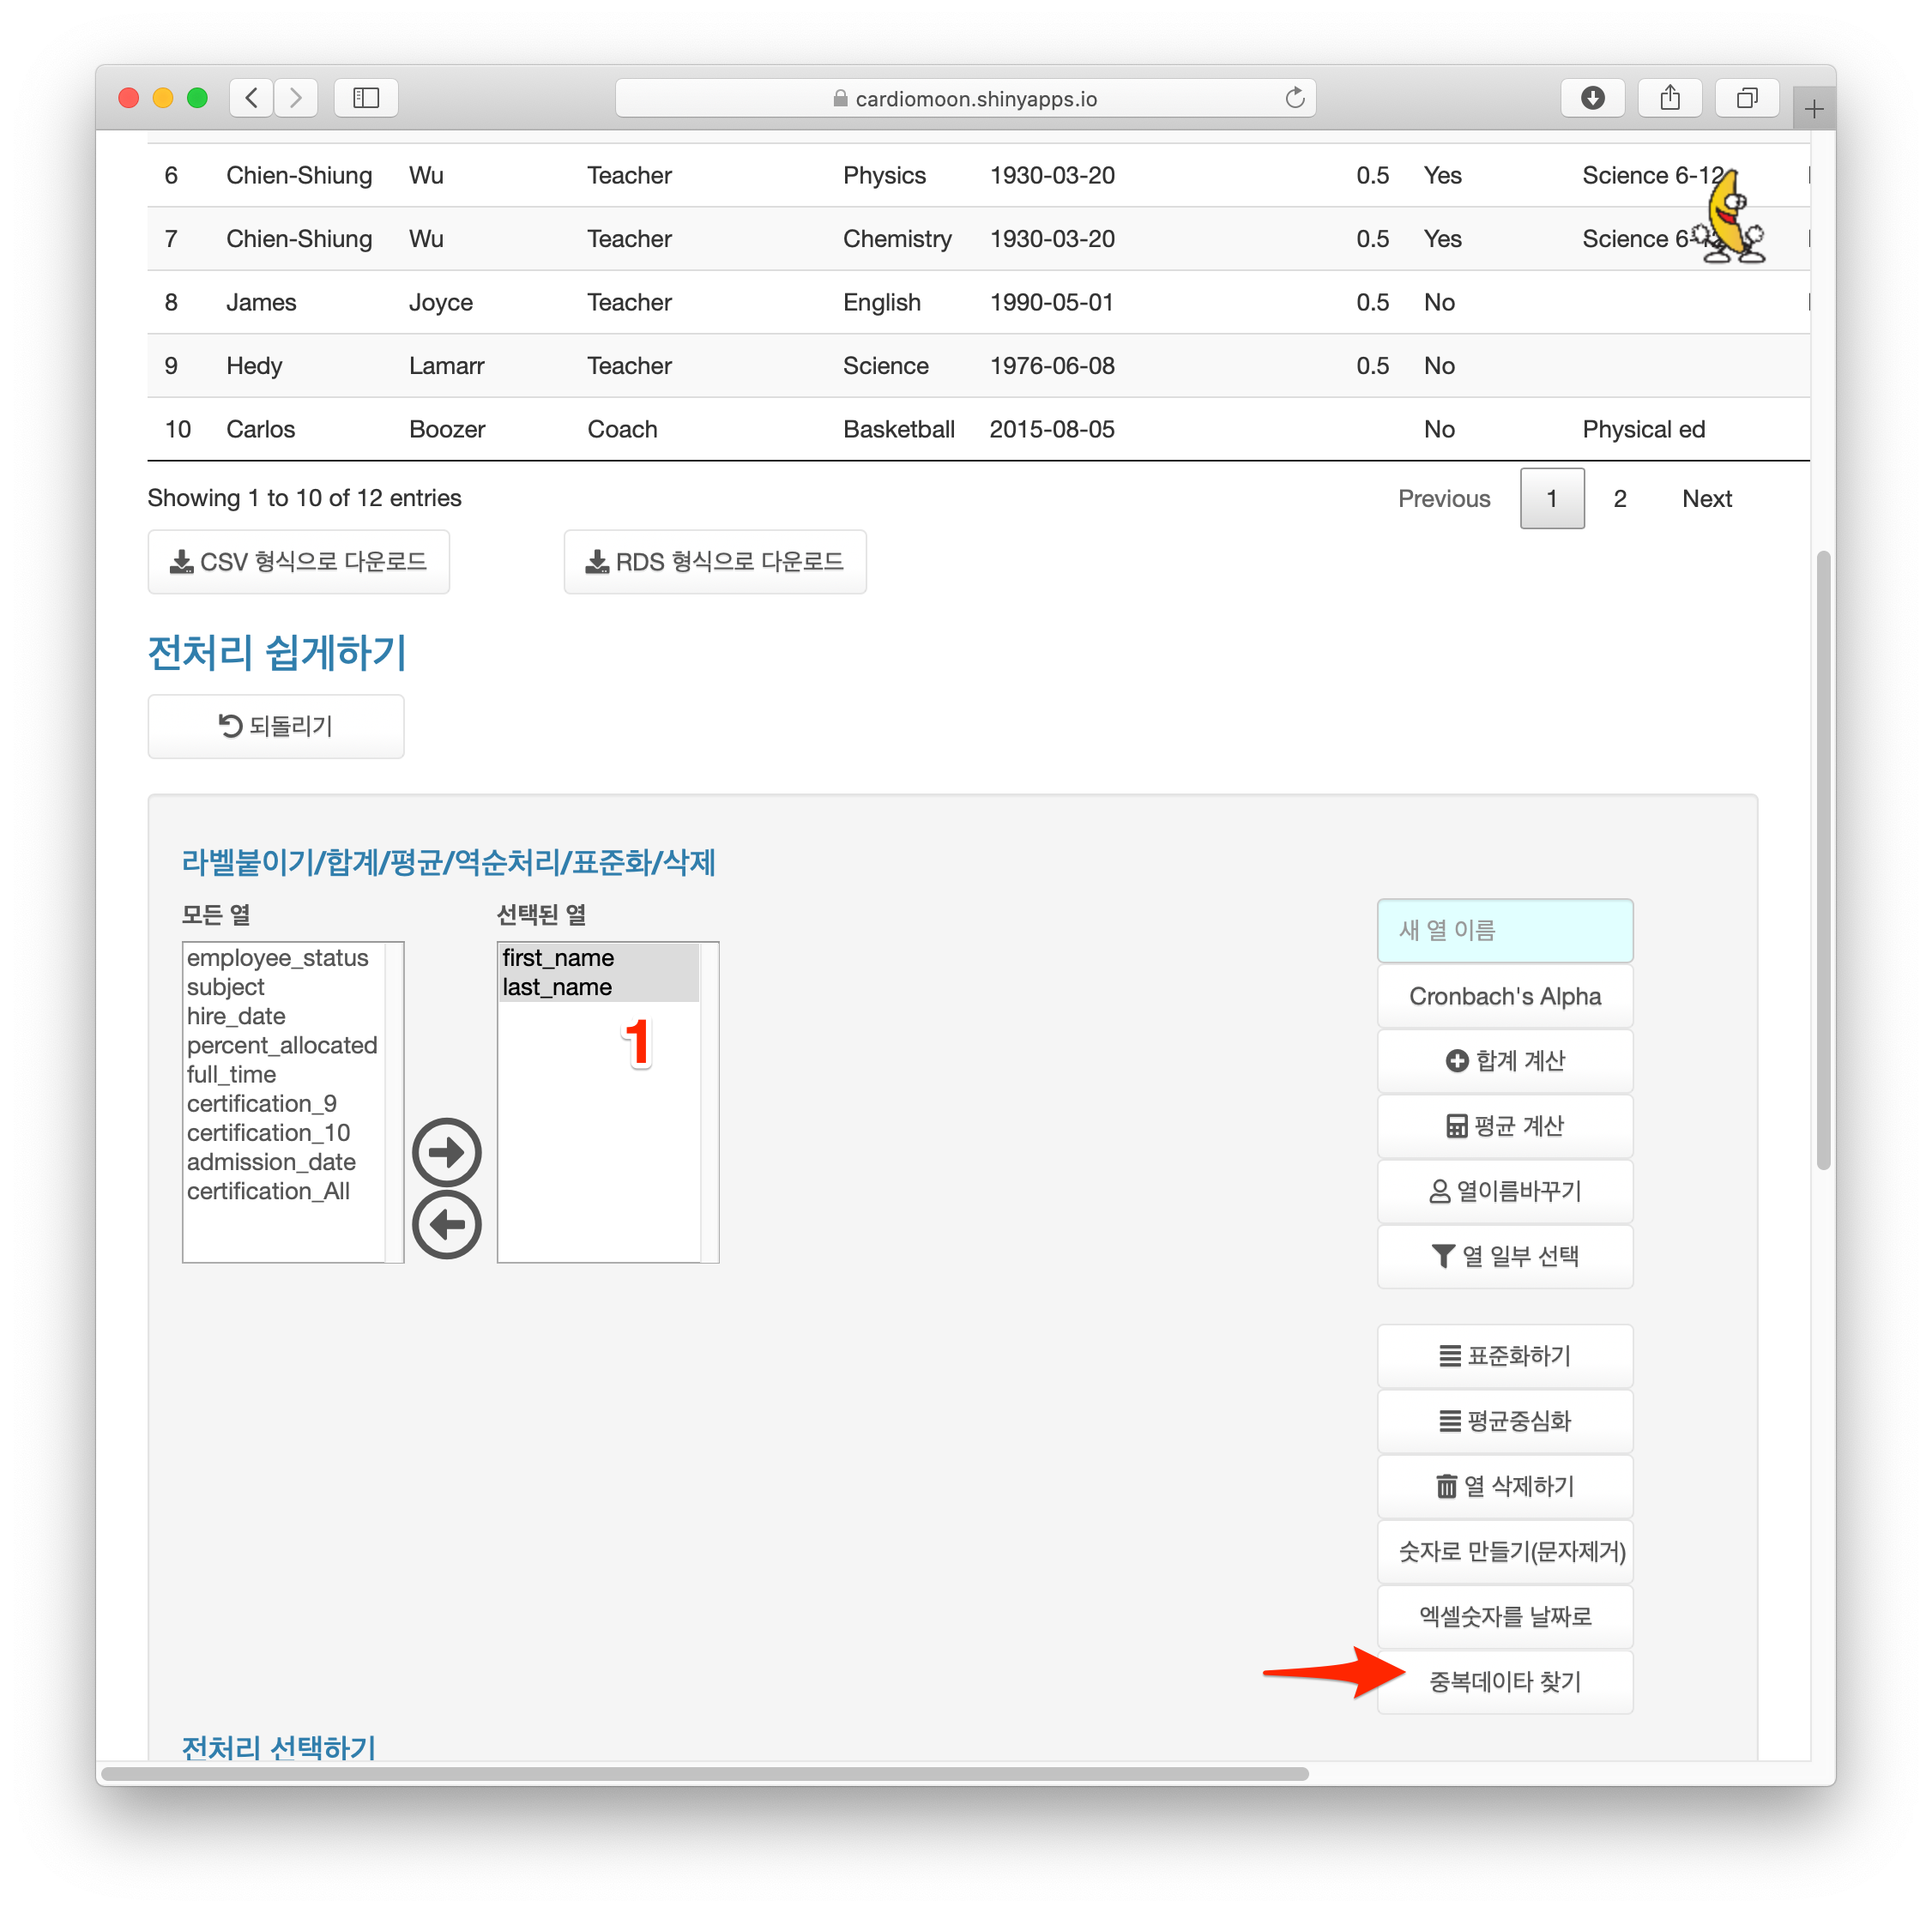Click the Safari share icon
Viewport: 1932px width, 1913px height.
pyautogui.click(x=1669, y=98)
